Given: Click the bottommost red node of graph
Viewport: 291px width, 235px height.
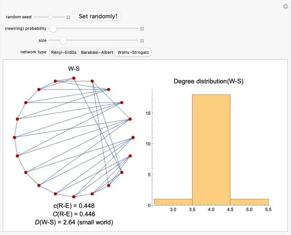Looking at the screenshot, I should click(x=74, y=197).
